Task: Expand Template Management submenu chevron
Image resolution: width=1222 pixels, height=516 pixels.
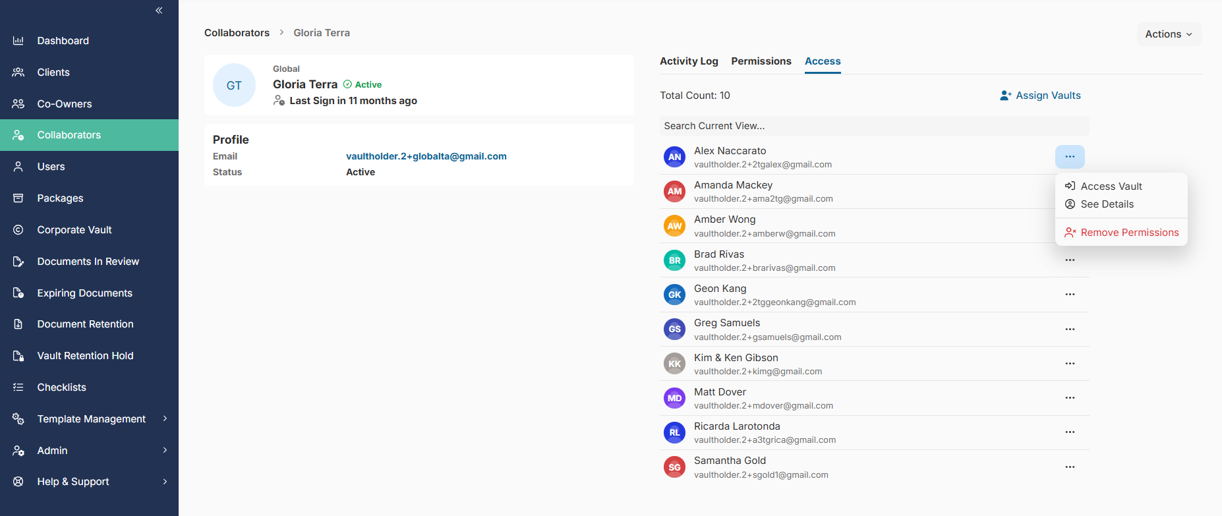Action: click(165, 418)
